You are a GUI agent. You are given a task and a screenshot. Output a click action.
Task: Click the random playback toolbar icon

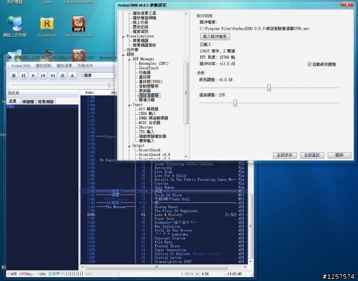(x=63, y=75)
